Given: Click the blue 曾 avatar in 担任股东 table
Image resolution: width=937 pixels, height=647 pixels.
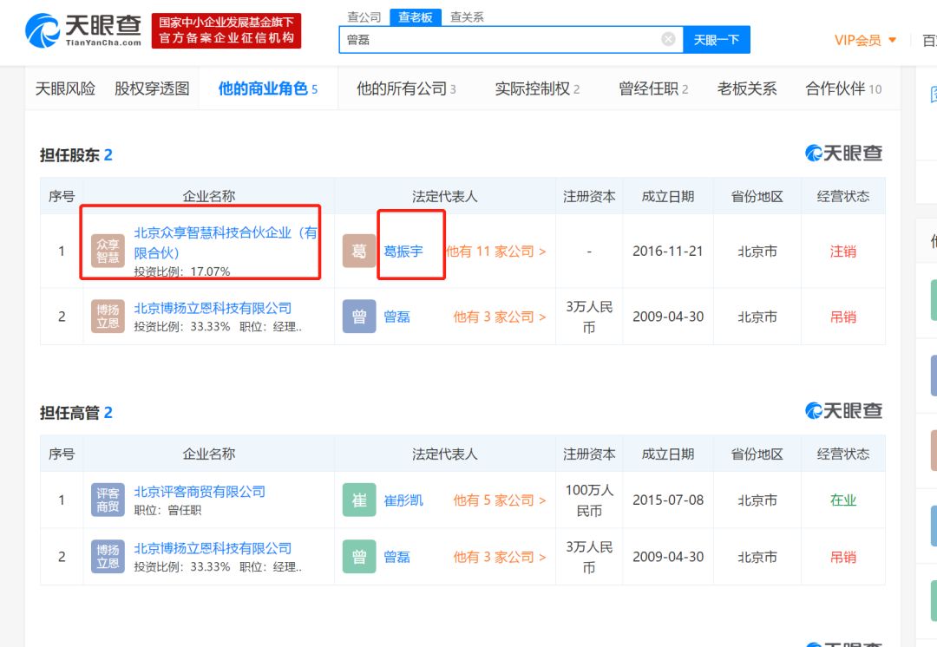Looking at the screenshot, I should 358,316.
